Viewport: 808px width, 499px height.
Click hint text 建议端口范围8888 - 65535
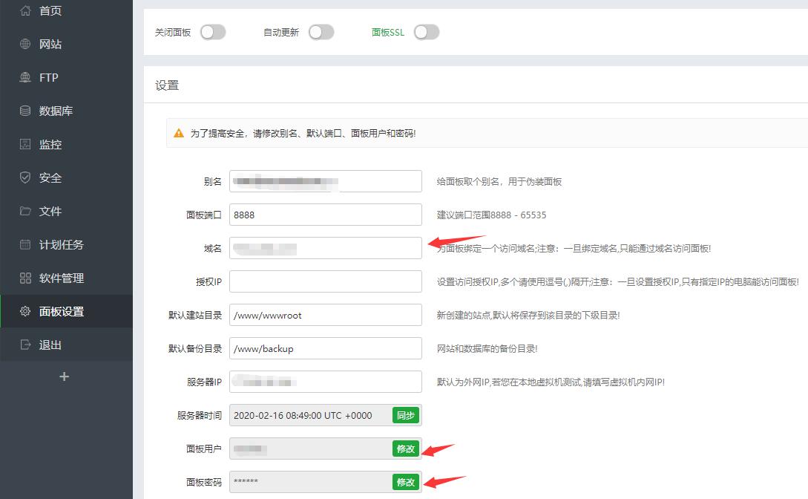(x=492, y=215)
